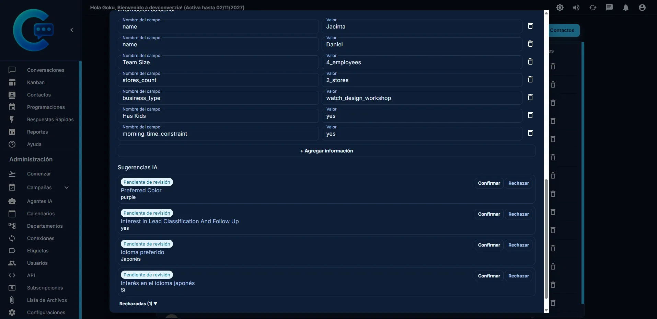The image size is (657, 319).
Task: Collapse the sidebar with the left chevron
Action: [72, 30]
